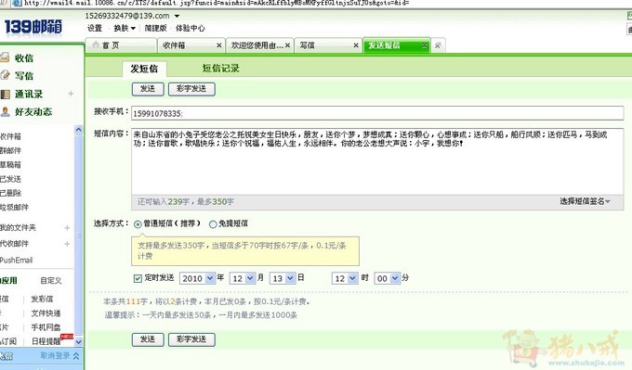
Task: Click the address book icon beside 通讯录
Action: [5, 94]
